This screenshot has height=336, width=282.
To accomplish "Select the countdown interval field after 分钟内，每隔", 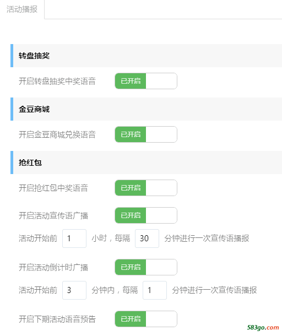I will click(x=155, y=290).
